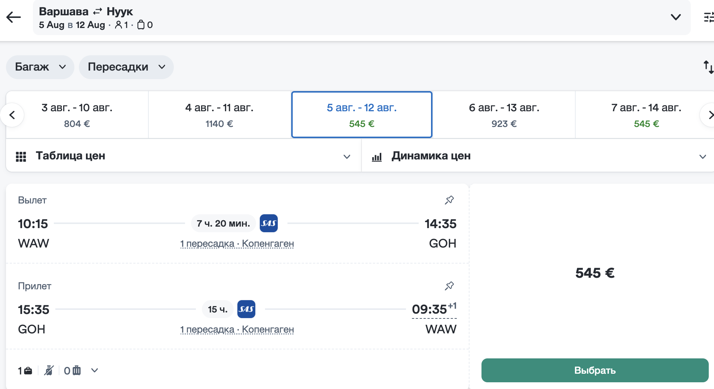Screen dimensions: 714x389
Task: Click the SAS logo on the outbound flight
Action: [x=268, y=223]
